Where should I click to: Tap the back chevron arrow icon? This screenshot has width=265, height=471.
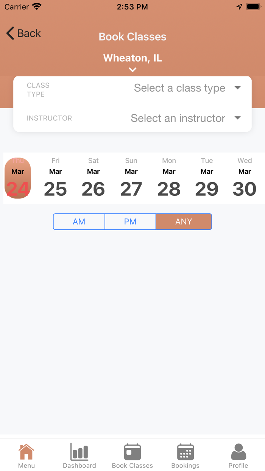tap(10, 33)
